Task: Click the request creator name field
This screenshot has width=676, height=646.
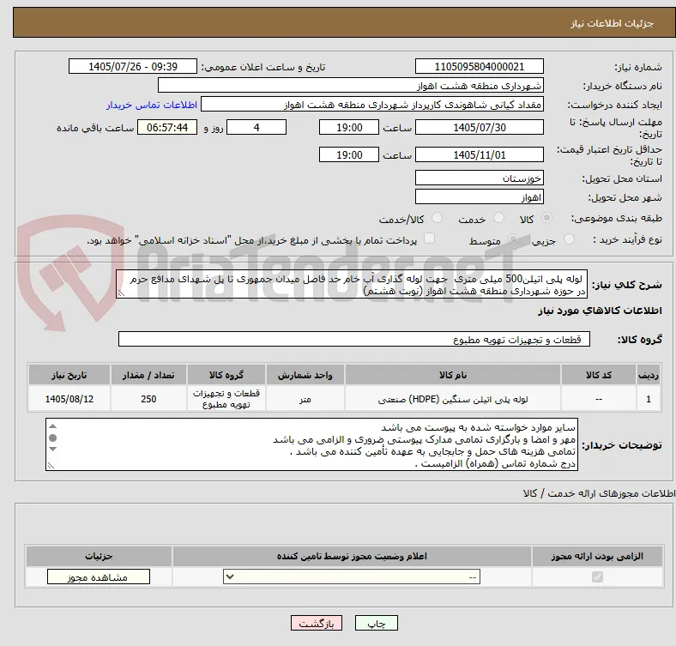Action: pyautogui.click(x=372, y=105)
